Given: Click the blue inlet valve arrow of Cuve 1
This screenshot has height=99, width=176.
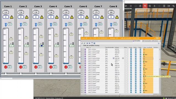Looking at the screenshot, I should pyautogui.click(x=6, y=25).
